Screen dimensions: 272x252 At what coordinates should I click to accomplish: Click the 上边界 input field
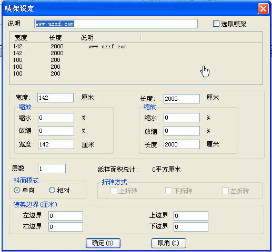tap(191, 216)
